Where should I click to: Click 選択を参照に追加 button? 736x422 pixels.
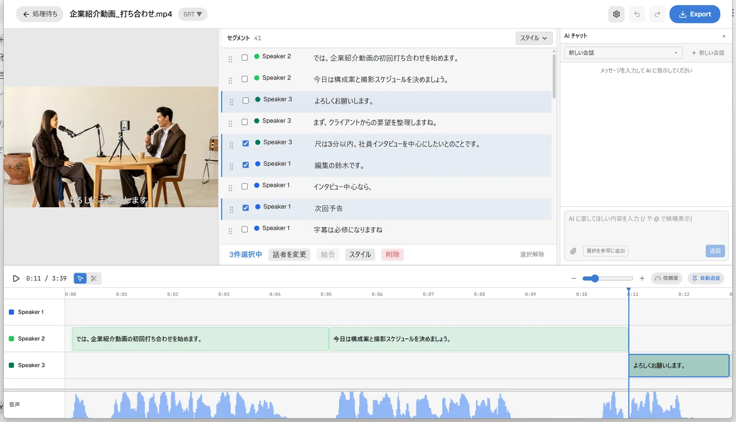pos(605,251)
